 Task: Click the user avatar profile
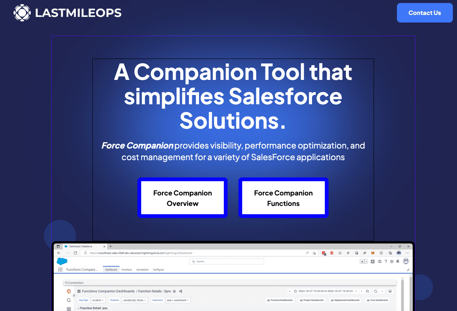tap(406, 261)
